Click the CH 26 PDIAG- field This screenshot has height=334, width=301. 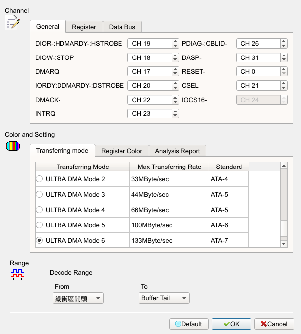(x=258, y=43)
